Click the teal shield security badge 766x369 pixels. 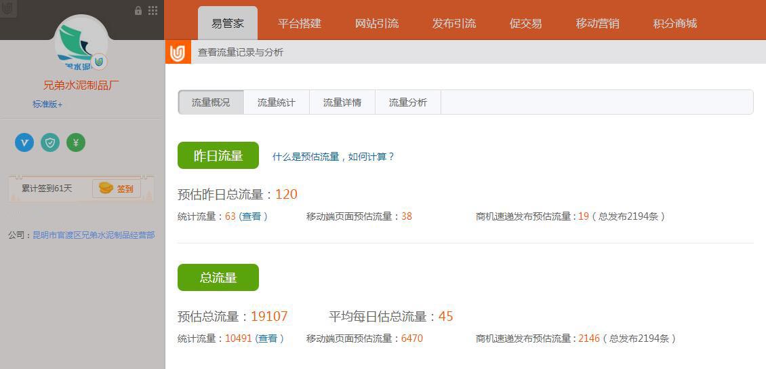tap(50, 142)
